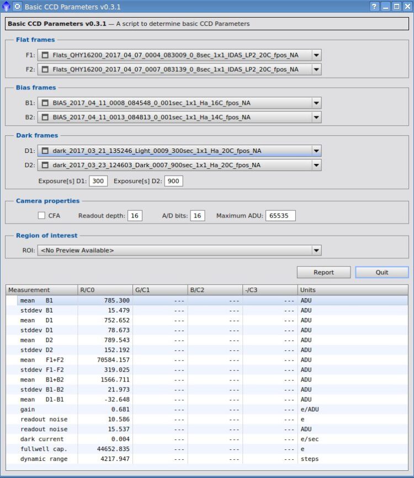
Task: Open the F2 flat frame dropdown arrow
Action: pyautogui.click(x=316, y=70)
